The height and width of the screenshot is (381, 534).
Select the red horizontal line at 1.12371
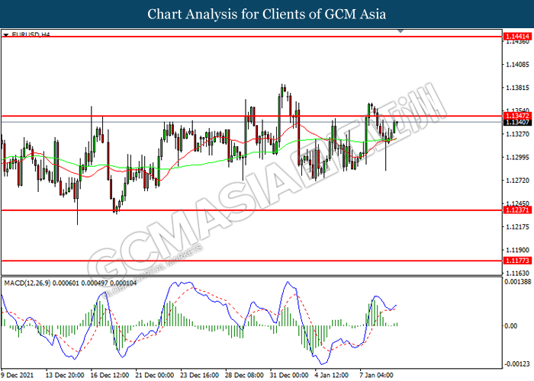tap(251, 210)
